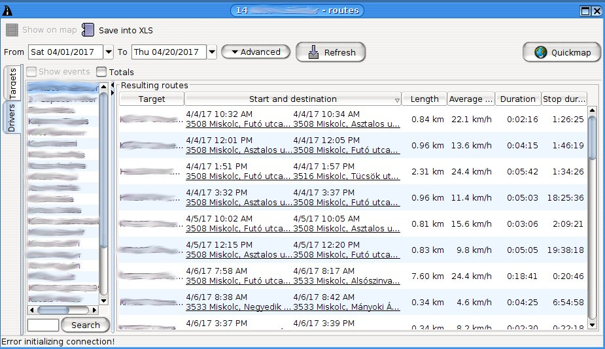Click the Save into XLS icon
This screenshot has height=349, width=605.
88,30
